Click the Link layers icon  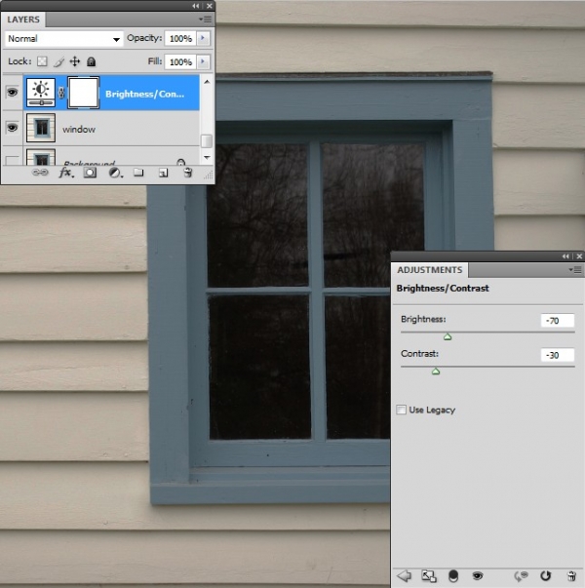click(x=40, y=173)
